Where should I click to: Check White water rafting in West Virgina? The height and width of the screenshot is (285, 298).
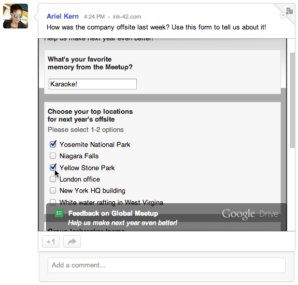pos(53,202)
